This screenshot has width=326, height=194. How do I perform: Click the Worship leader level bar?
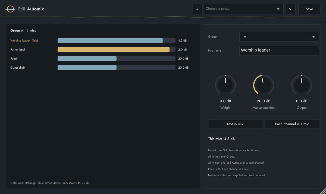pos(117,41)
